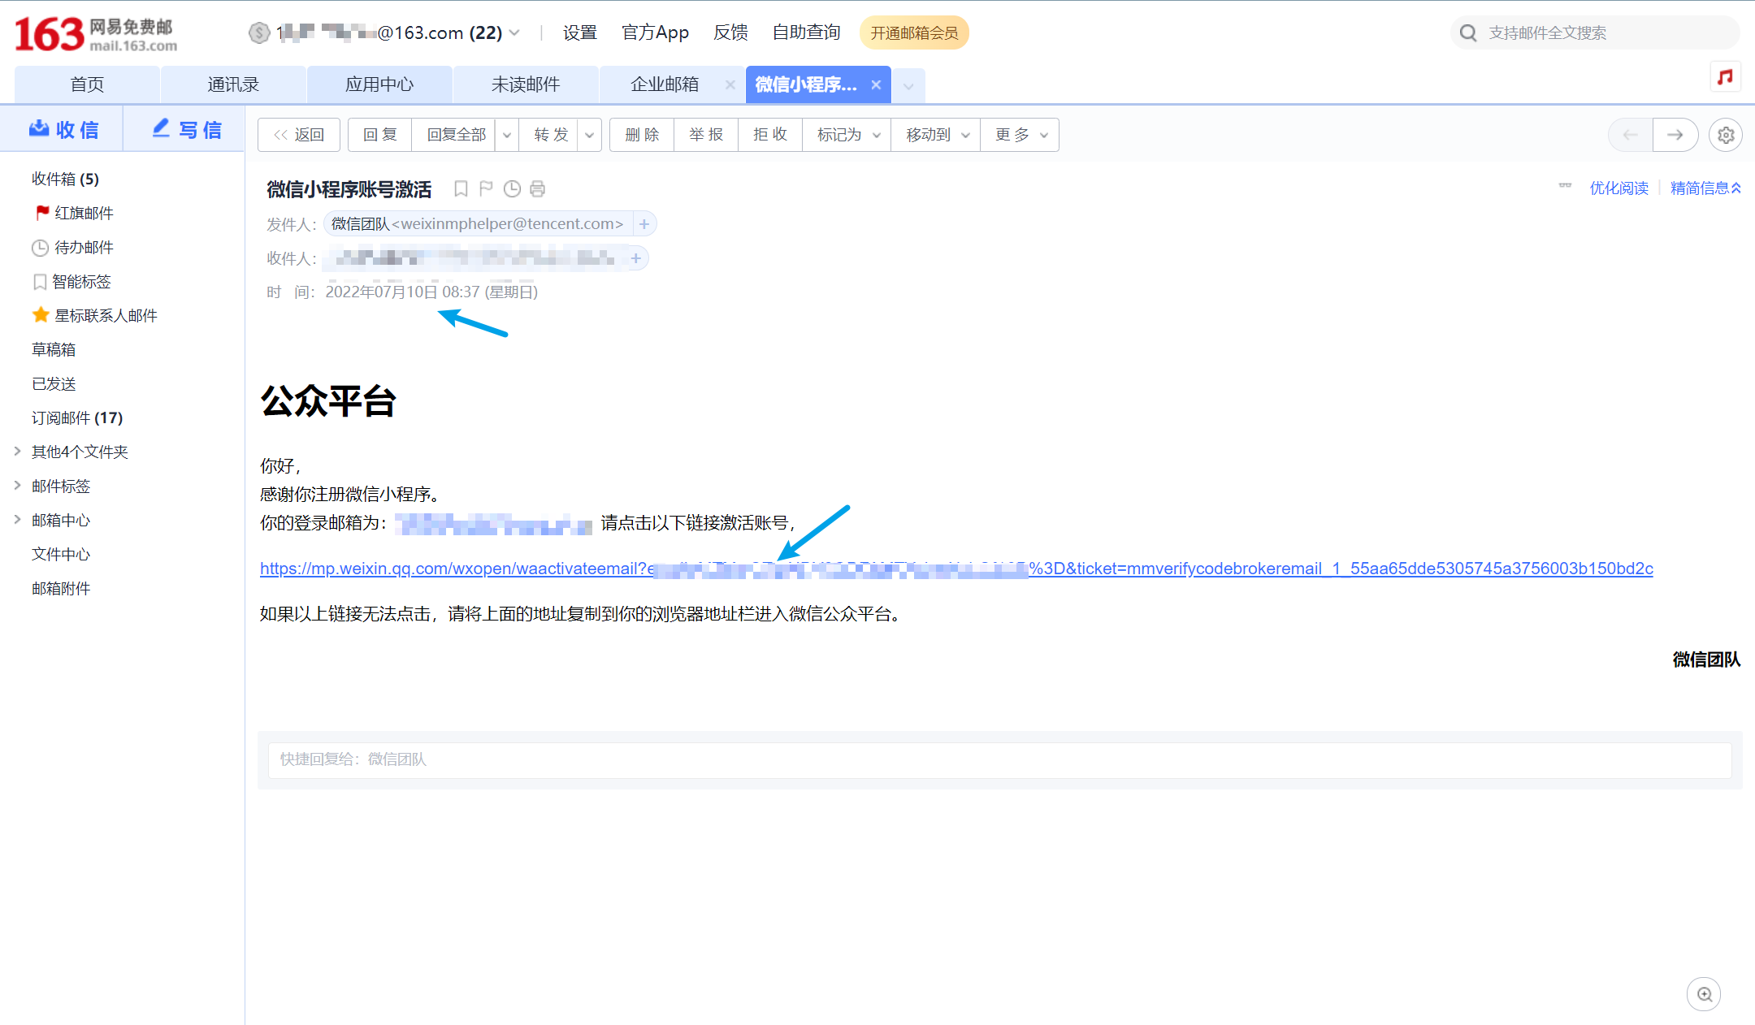This screenshot has height=1025, width=1755.
Task: Click 写信 button
Action: pyautogui.click(x=186, y=130)
